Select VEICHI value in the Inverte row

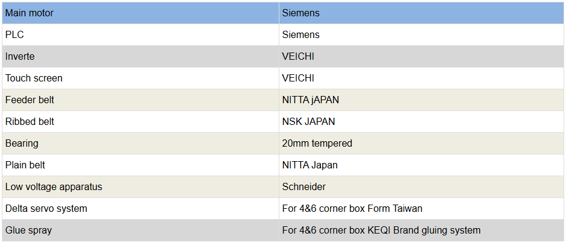pos(298,56)
